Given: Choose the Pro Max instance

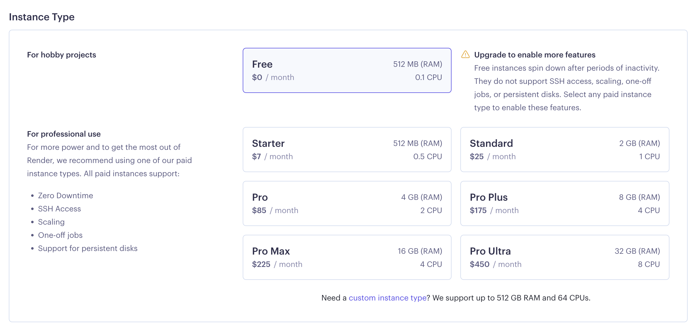Looking at the screenshot, I should (347, 257).
